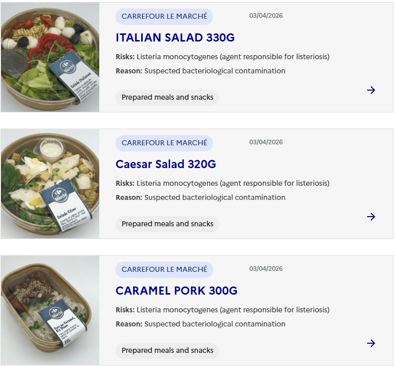The width and height of the screenshot is (395, 367).
Task: Click the Italian salad product photo
Action: 50,57
